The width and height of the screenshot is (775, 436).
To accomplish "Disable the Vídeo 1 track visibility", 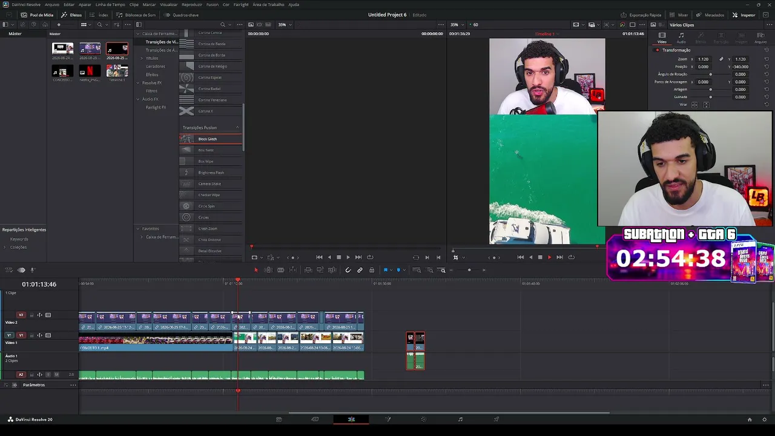I will tap(48, 335).
